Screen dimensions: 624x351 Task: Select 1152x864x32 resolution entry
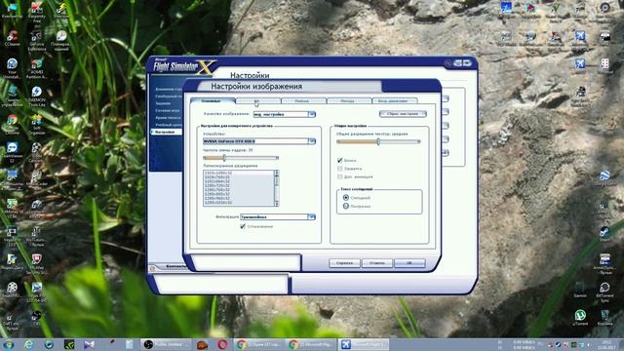tap(218, 181)
